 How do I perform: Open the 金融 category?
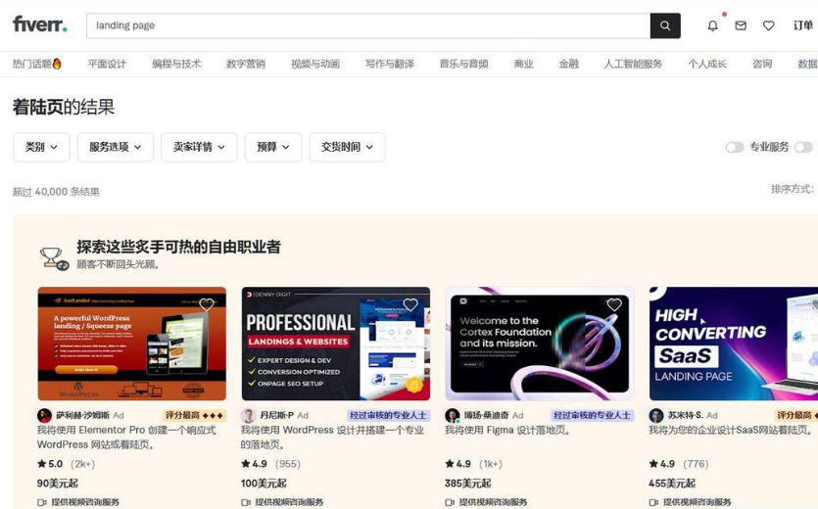[568, 64]
